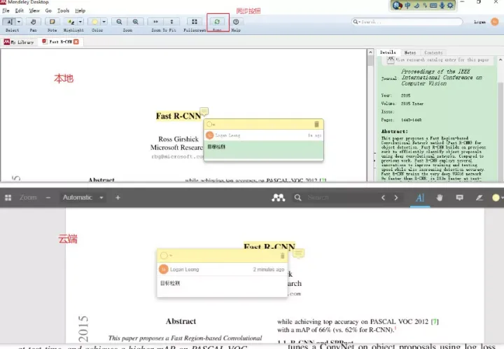Open the note icon beside Fast R-CNN title
Screen dimensions: 504x349
[x=204, y=111]
